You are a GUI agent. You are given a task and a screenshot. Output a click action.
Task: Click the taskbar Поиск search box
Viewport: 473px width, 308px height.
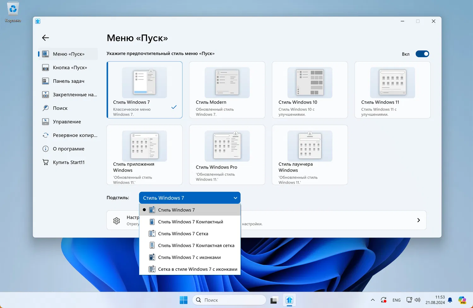229,300
